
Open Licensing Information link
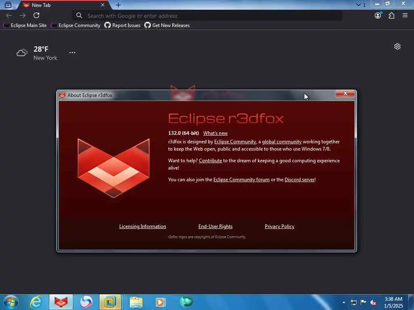[x=143, y=226]
